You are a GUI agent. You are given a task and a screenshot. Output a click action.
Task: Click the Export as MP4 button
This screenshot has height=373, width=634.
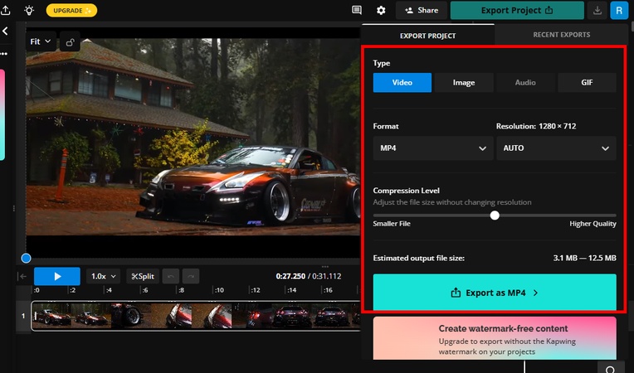[495, 293]
